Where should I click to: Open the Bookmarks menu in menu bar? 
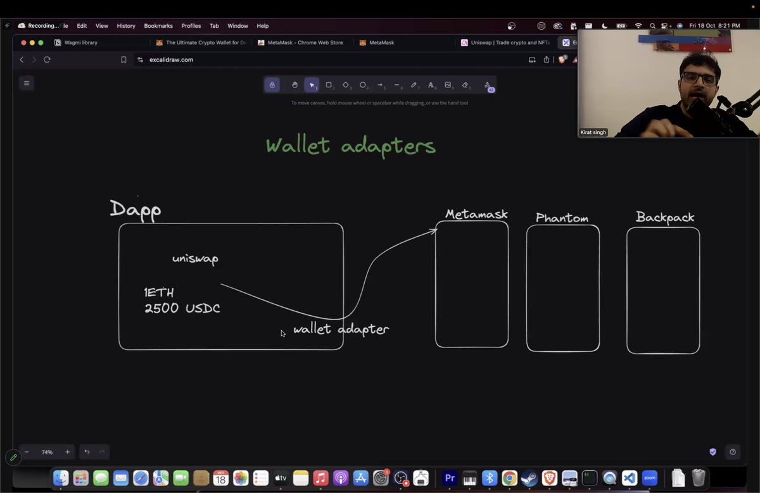coord(158,26)
